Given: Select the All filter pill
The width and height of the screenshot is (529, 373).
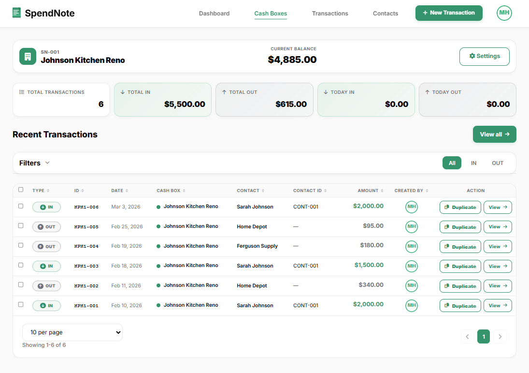Looking at the screenshot, I should (452, 163).
